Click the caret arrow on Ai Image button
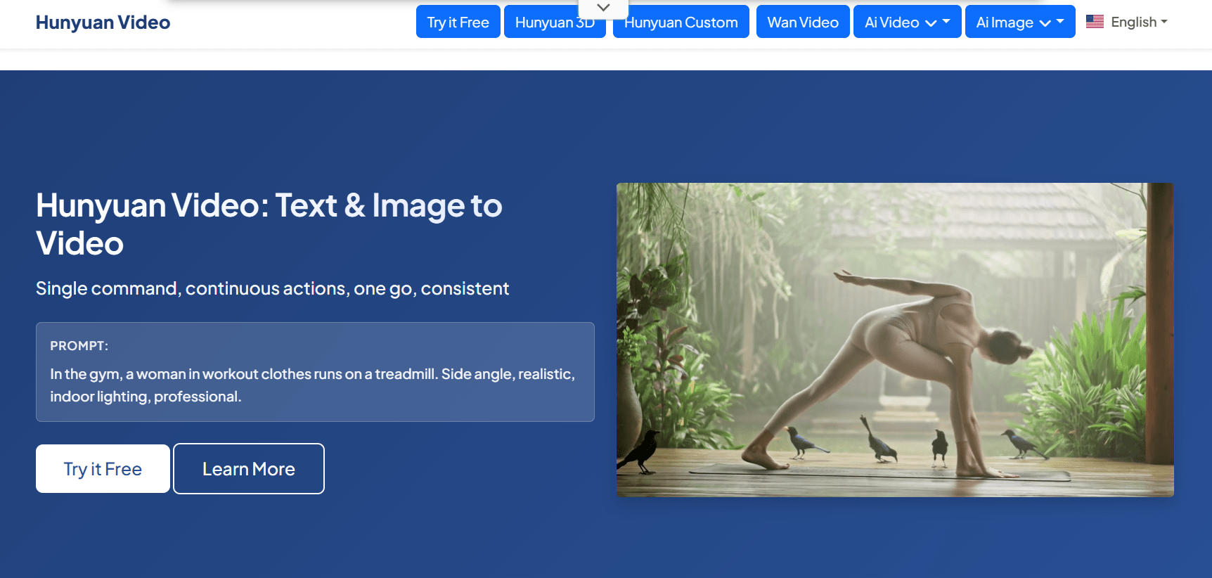Image resolution: width=1212 pixels, height=578 pixels. pyautogui.click(x=1060, y=22)
